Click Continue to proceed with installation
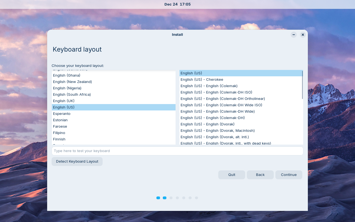This screenshot has height=222, width=355. click(289, 175)
